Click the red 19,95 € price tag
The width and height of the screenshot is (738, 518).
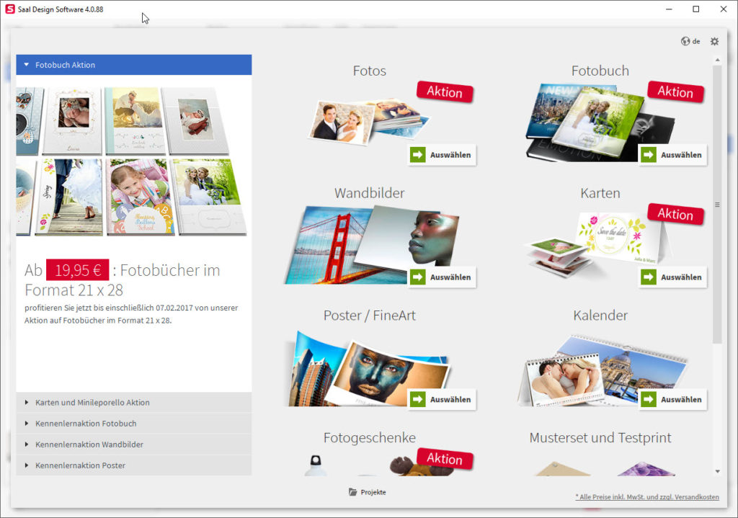[78, 270]
